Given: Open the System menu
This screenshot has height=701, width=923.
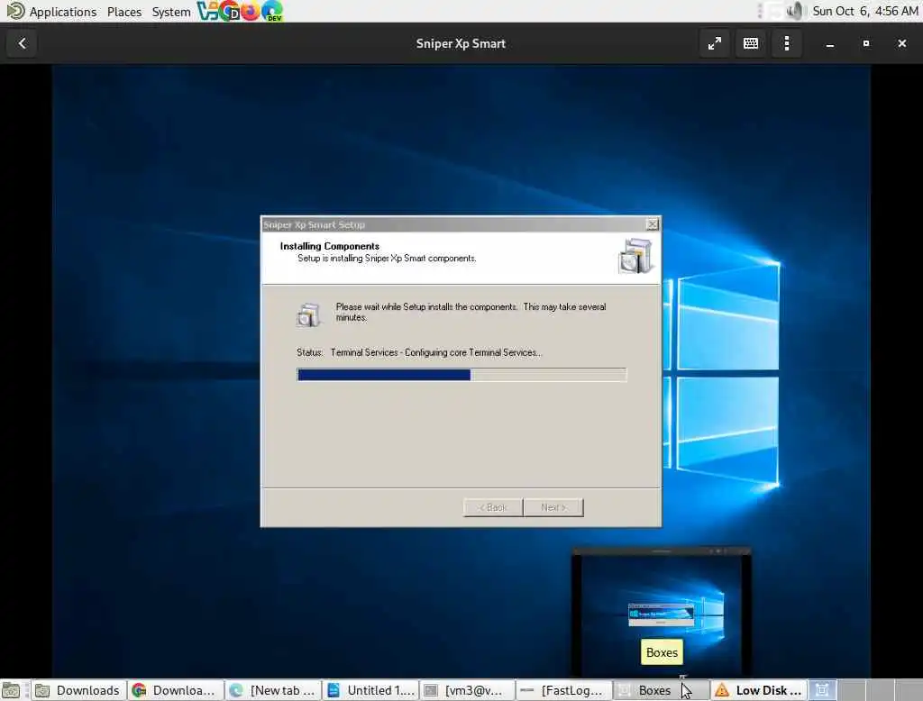Looking at the screenshot, I should click(x=170, y=11).
